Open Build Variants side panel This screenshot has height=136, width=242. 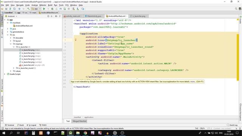point(2,85)
